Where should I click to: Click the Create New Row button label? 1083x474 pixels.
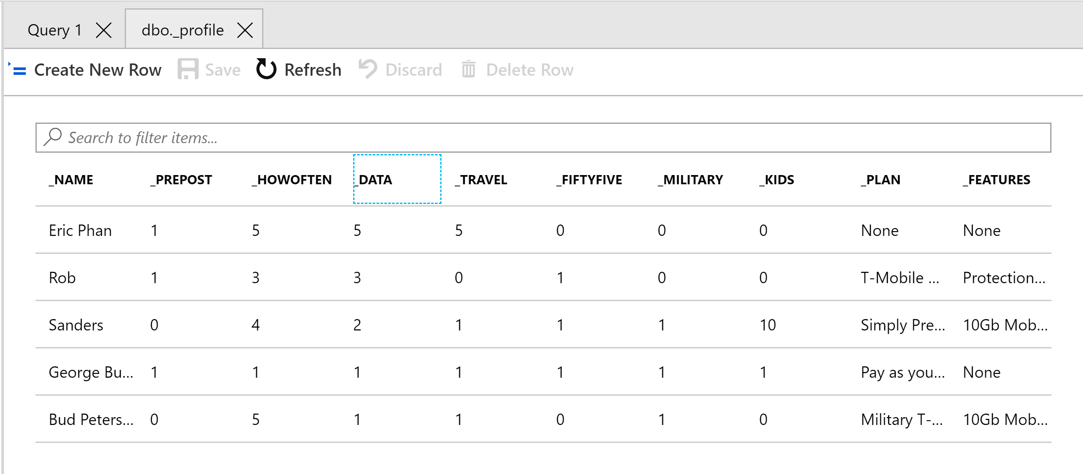coord(98,70)
